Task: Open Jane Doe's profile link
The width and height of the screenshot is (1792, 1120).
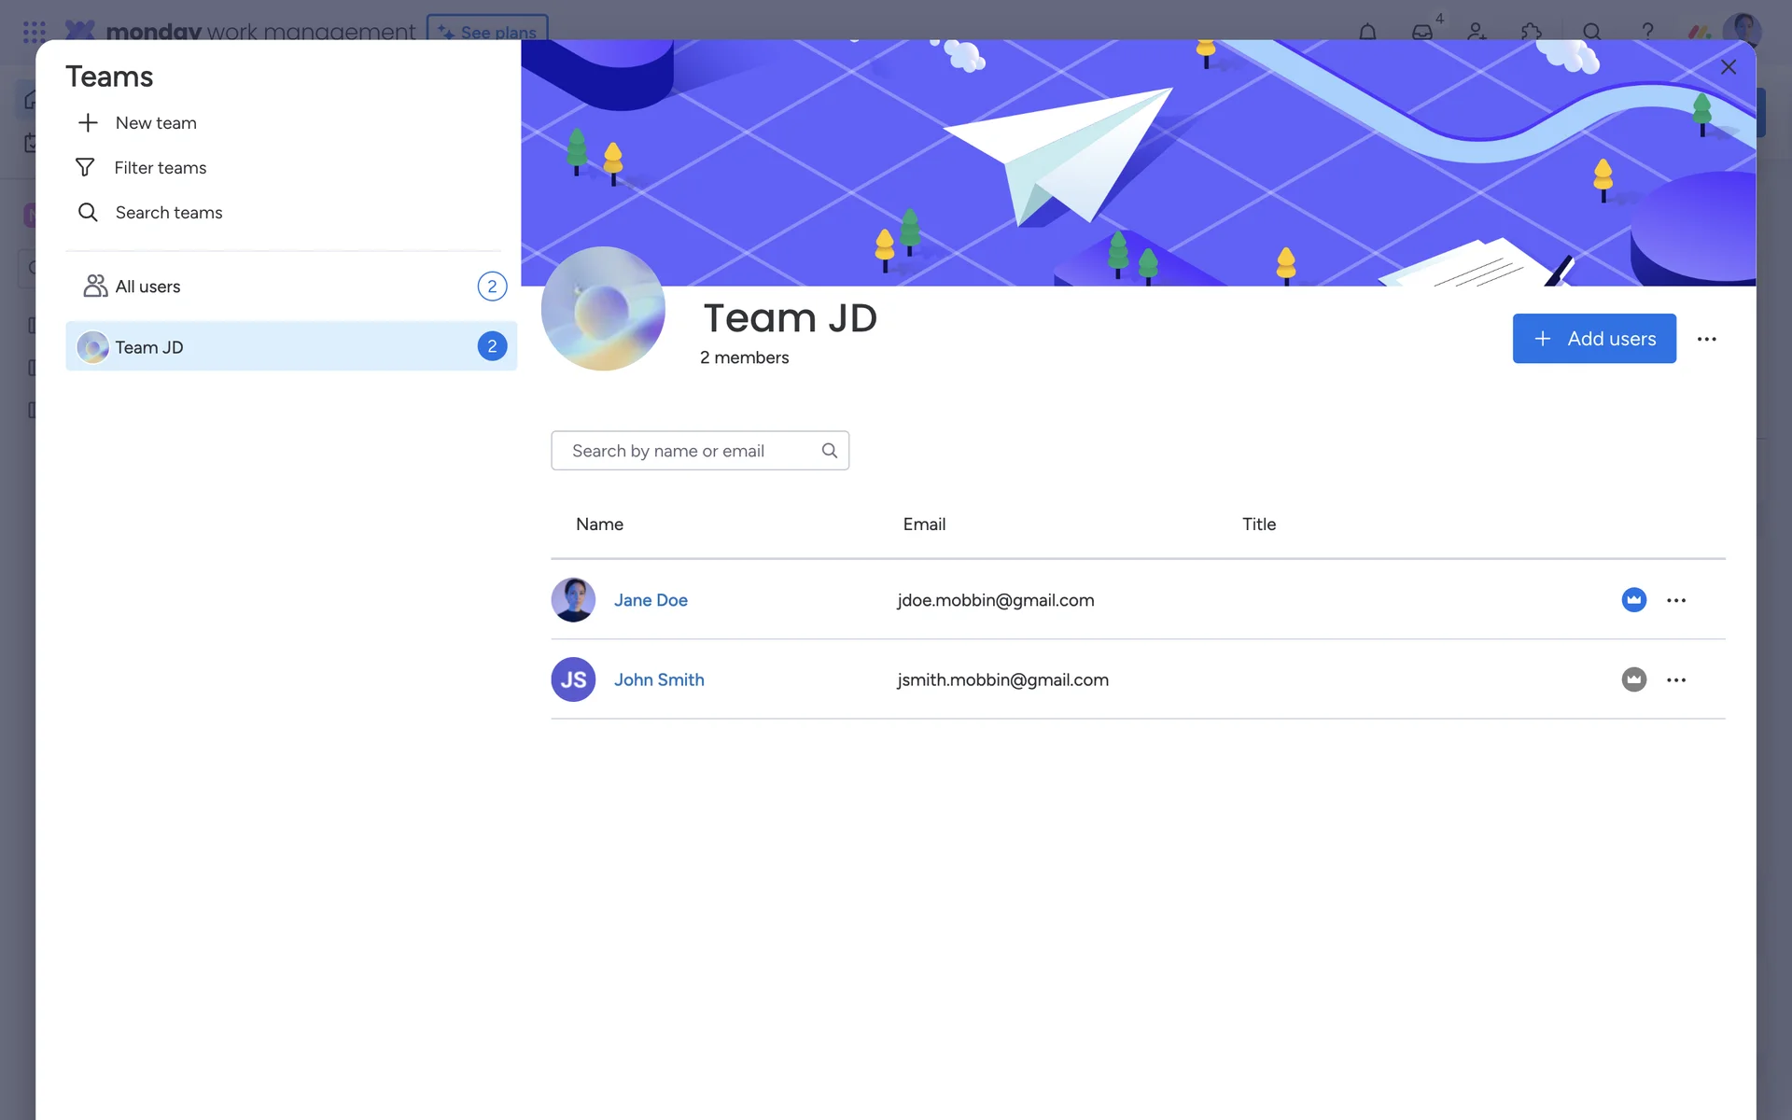Action: [x=651, y=600]
